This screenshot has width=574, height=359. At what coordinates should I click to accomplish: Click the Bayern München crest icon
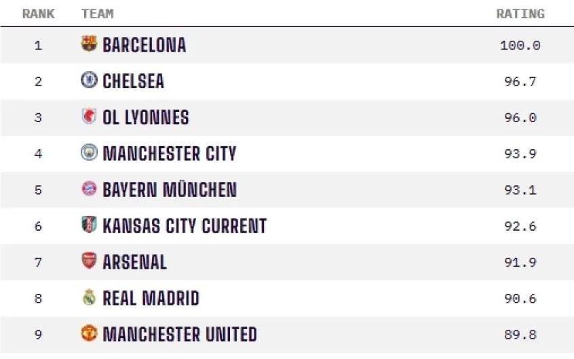[89, 189]
